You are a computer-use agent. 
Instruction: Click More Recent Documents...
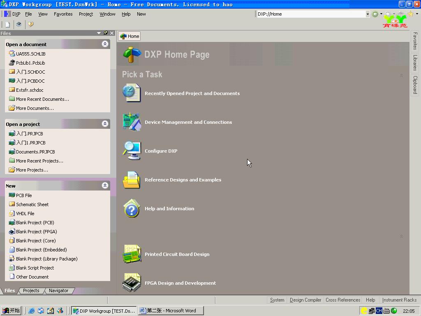pyautogui.click(x=42, y=99)
